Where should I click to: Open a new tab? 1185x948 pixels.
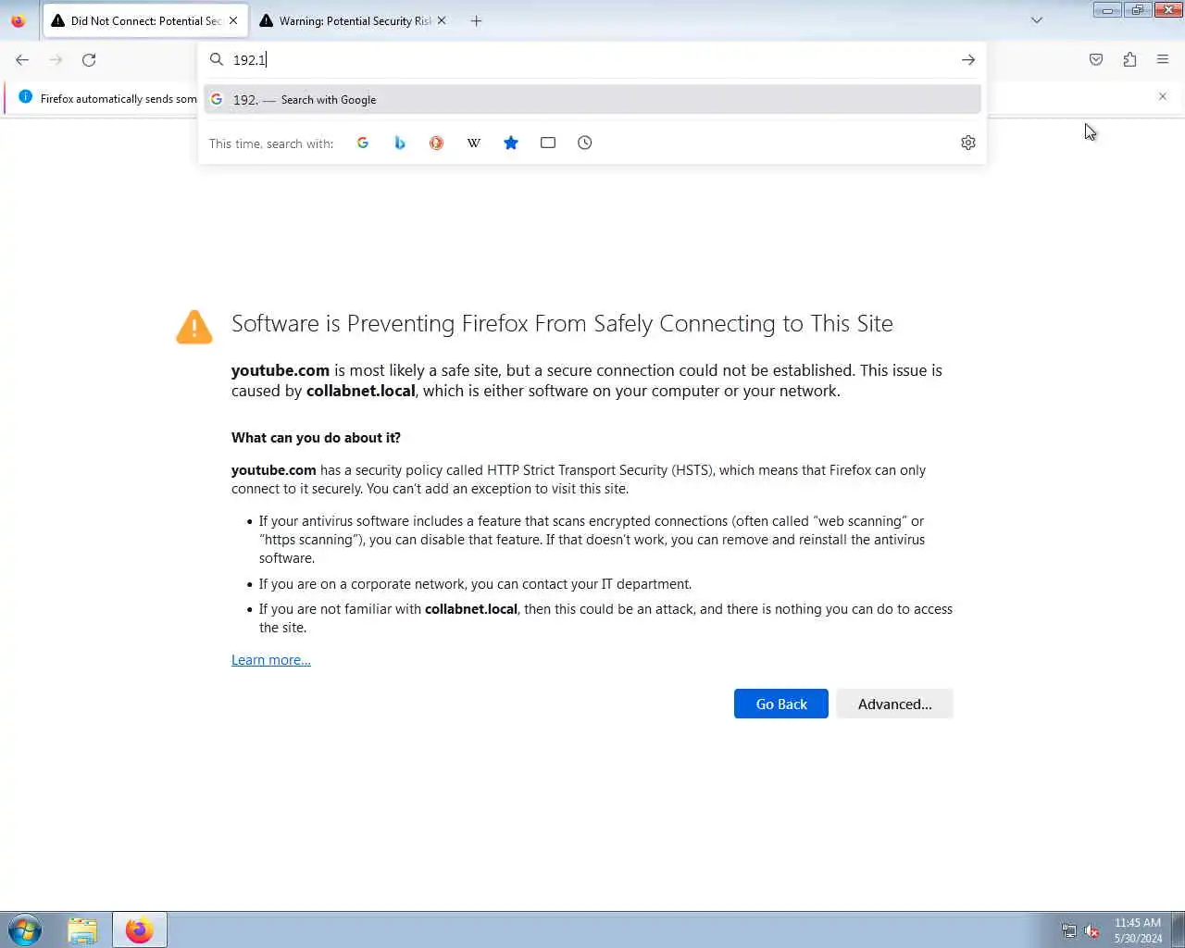(x=476, y=20)
